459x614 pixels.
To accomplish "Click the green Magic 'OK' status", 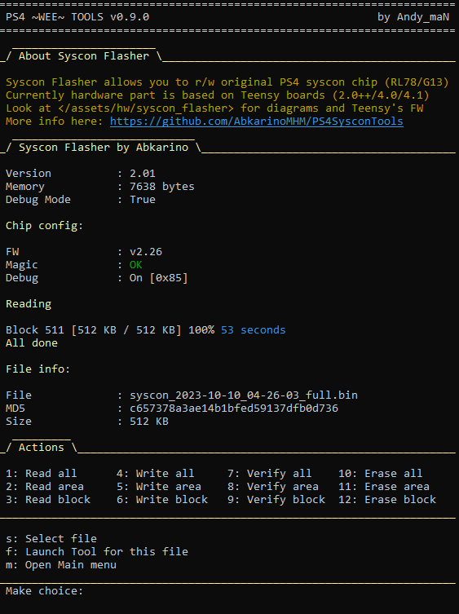I will pyautogui.click(x=136, y=265).
